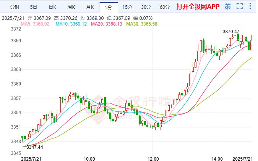
Task: Click the 收 3369.30 closing price value
Action: click(x=92, y=18)
